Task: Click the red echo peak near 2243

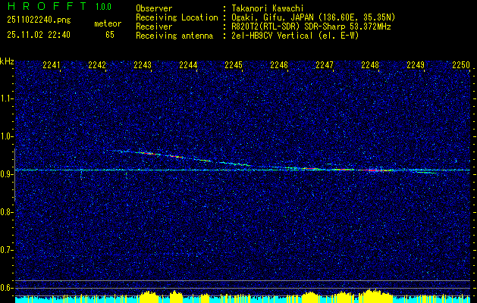Action: click(149, 154)
